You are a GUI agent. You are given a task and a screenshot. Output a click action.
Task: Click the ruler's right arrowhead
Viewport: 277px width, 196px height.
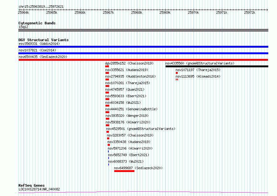pyautogui.click(x=267, y=10)
